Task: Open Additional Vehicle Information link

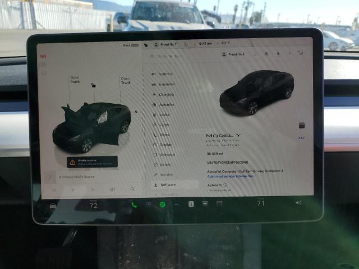Action: pyautogui.click(x=230, y=177)
